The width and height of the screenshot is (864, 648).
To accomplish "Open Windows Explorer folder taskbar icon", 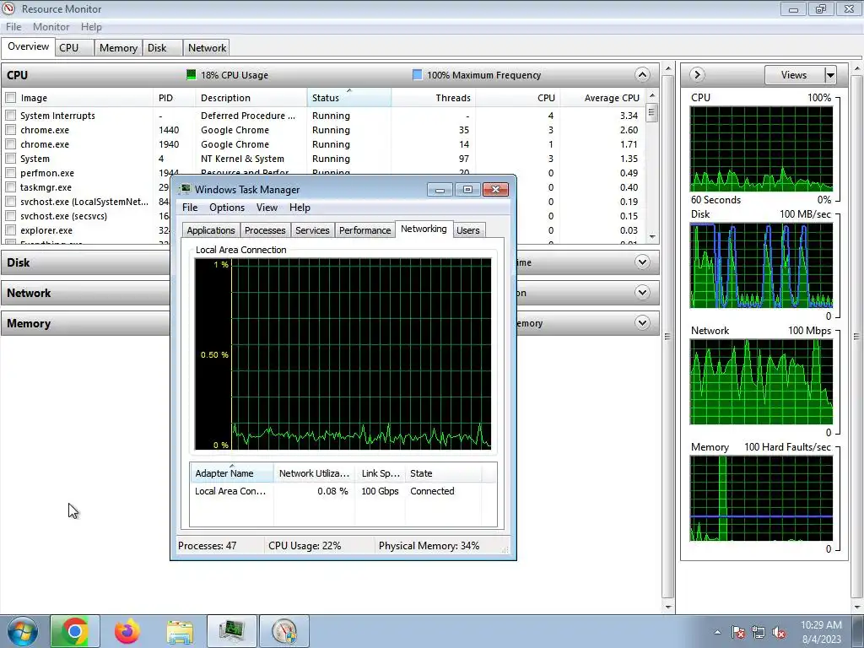I will [x=180, y=631].
